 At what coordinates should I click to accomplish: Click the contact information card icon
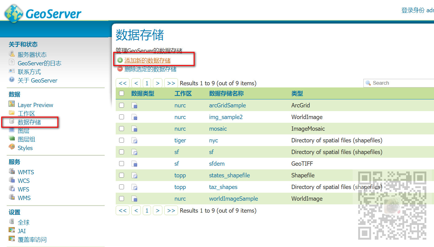coord(12,71)
